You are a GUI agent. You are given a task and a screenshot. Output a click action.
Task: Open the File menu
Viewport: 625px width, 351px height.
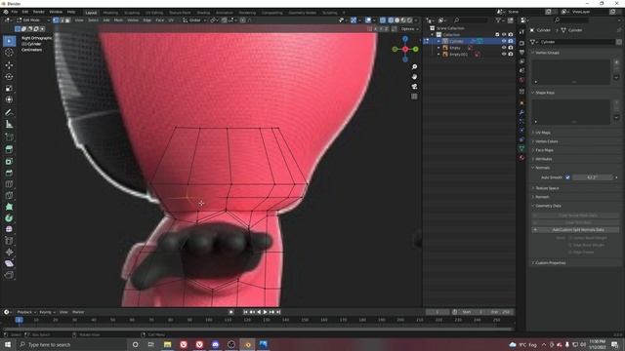click(15, 12)
